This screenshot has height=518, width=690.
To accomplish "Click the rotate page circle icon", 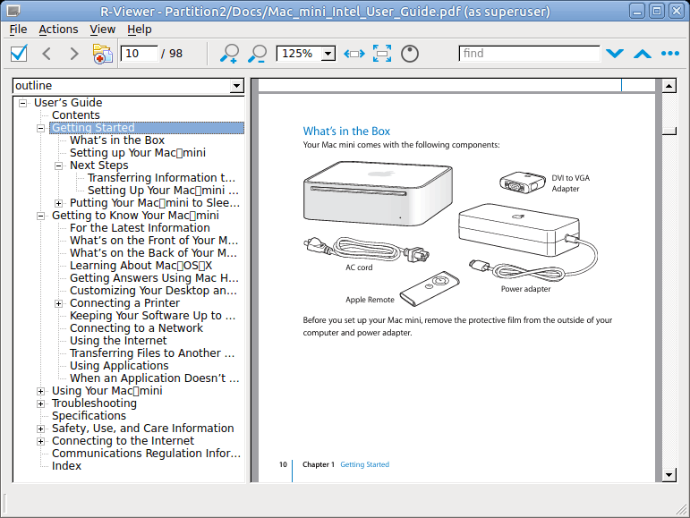I will [410, 54].
